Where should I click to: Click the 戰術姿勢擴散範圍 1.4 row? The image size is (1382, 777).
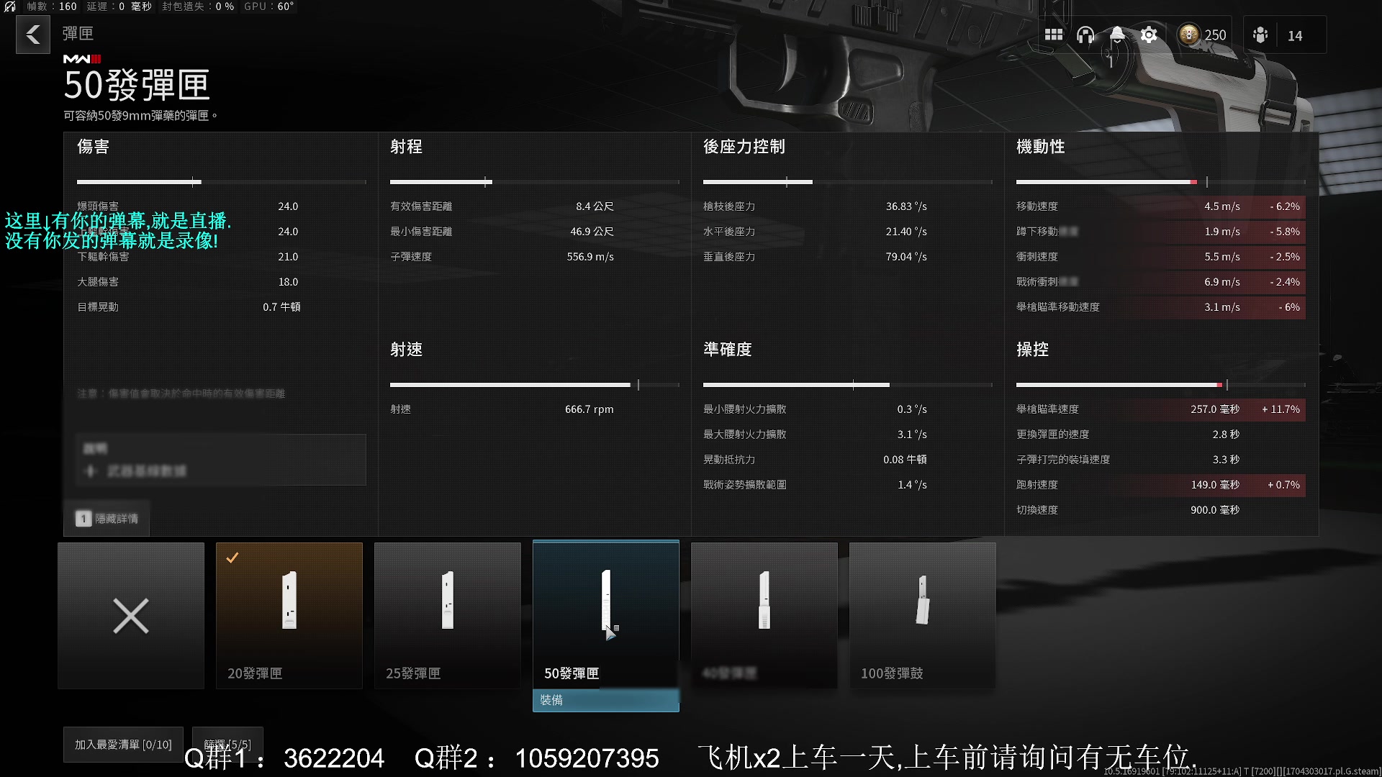click(x=816, y=485)
